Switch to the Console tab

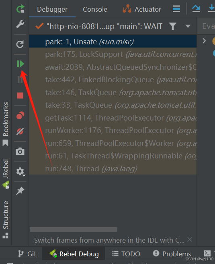pos(95,9)
